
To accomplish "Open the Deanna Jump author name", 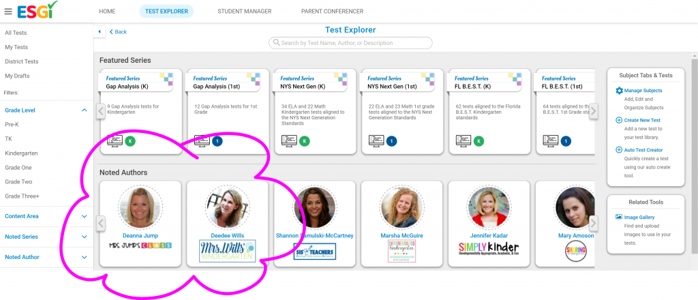I will 140,235.
